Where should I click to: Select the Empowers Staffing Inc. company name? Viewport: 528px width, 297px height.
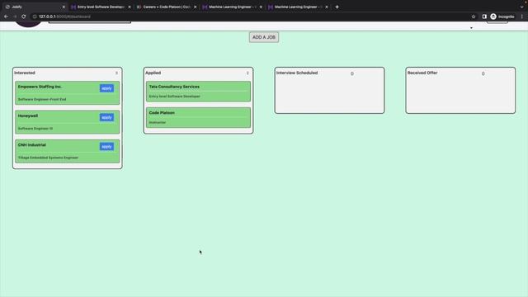coord(40,87)
